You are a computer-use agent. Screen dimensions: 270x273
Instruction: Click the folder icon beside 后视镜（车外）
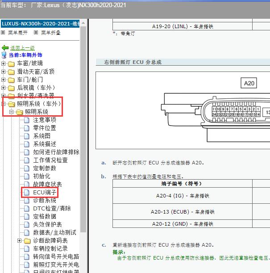[11, 88]
